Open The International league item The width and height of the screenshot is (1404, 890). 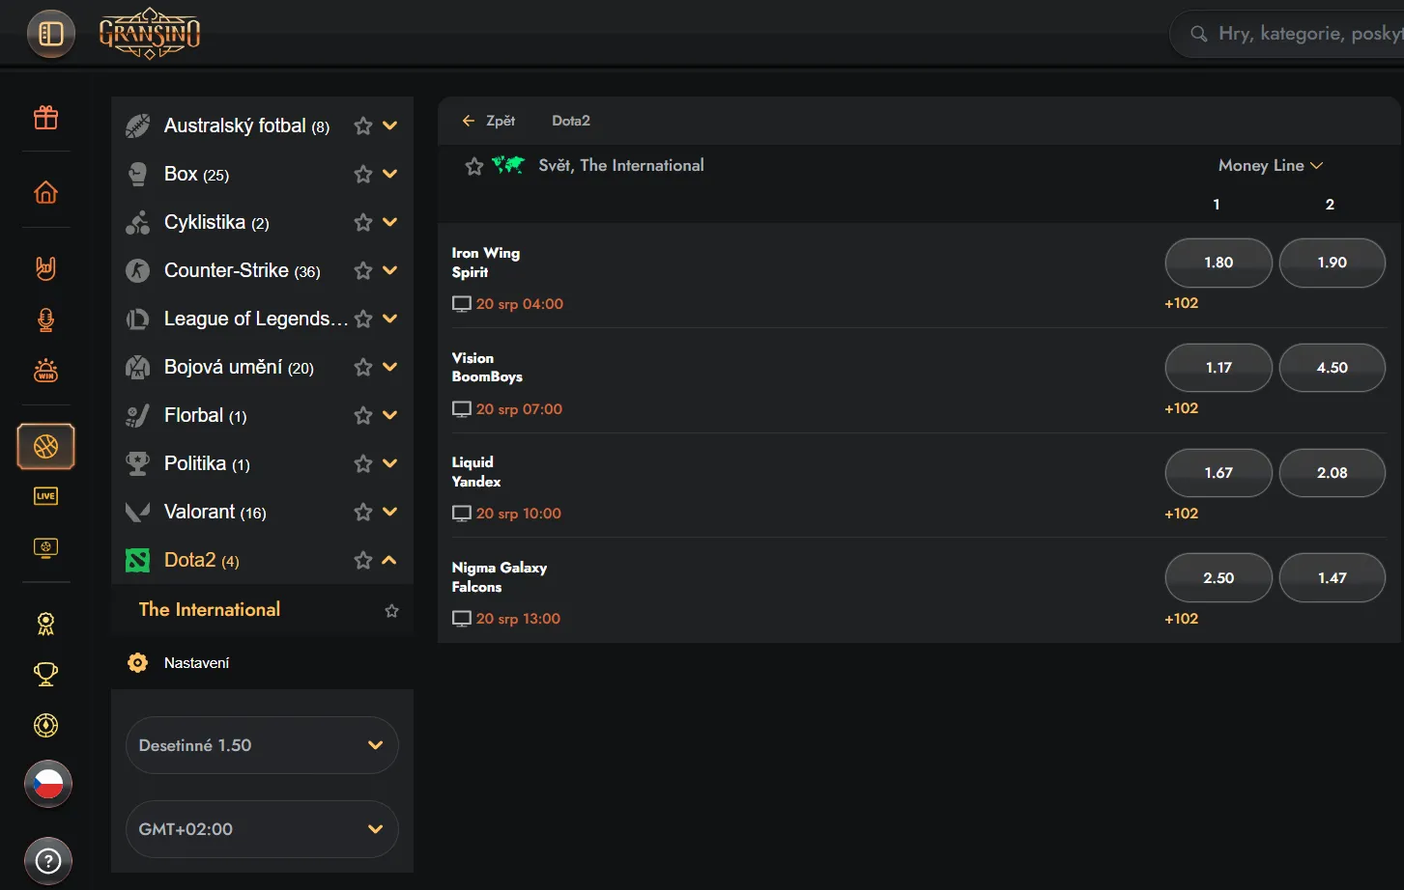(262, 609)
